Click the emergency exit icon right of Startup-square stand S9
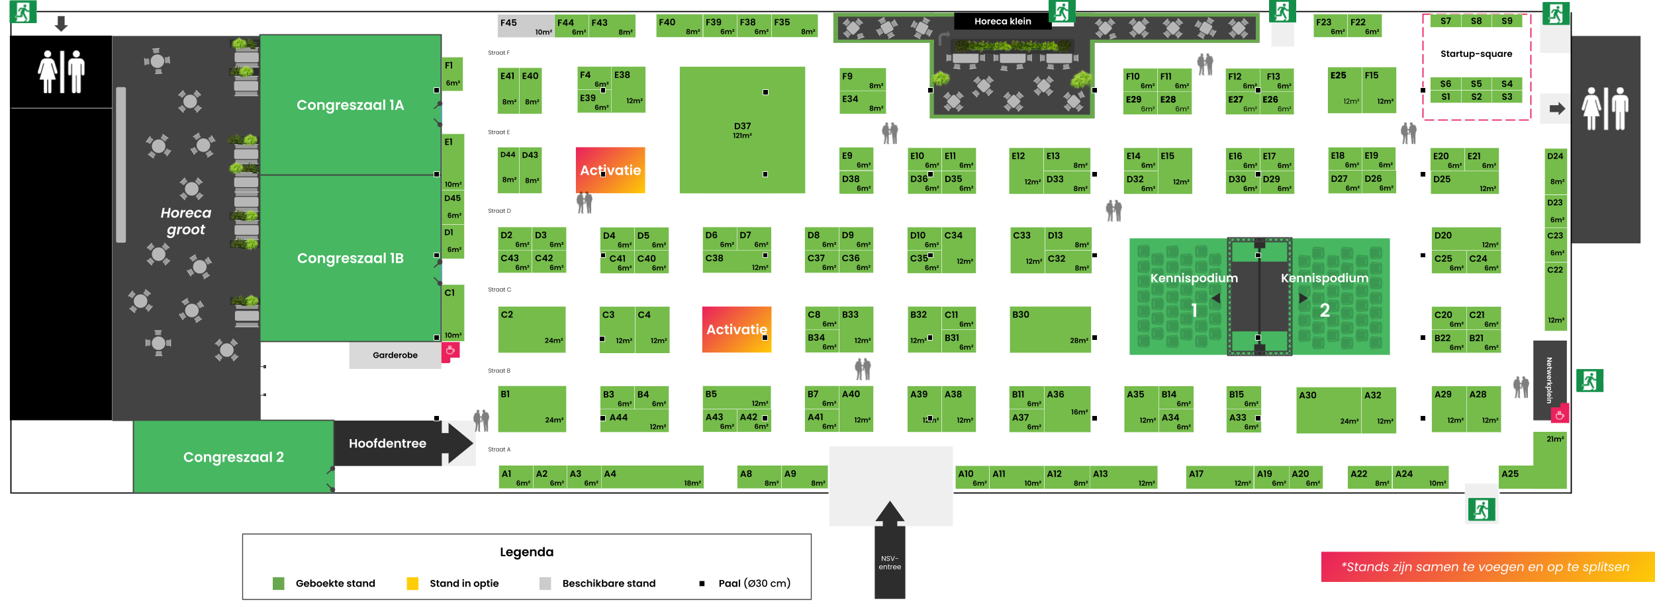The image size is (1655, 615). 1556,13
